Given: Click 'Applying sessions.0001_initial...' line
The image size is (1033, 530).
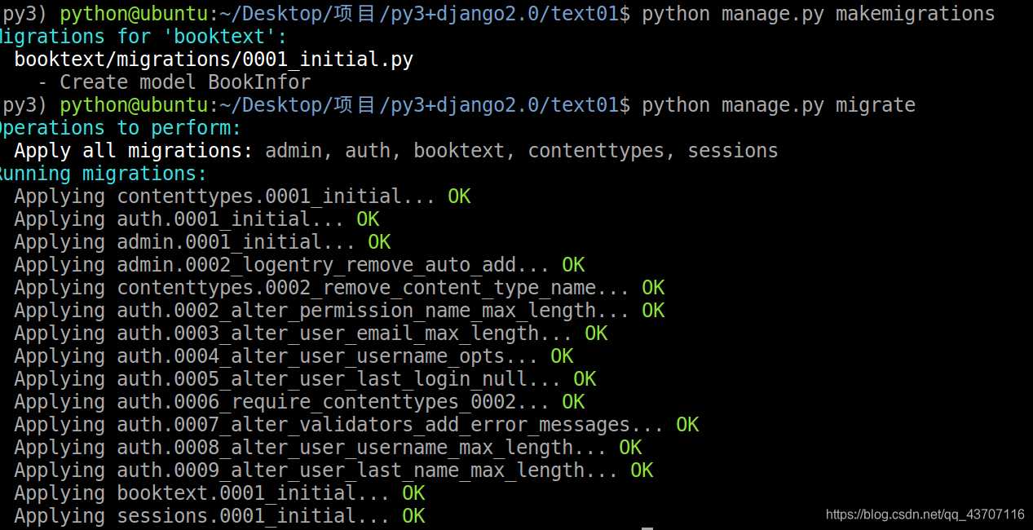Looking at the screenshot, I should tap(219, 516).
